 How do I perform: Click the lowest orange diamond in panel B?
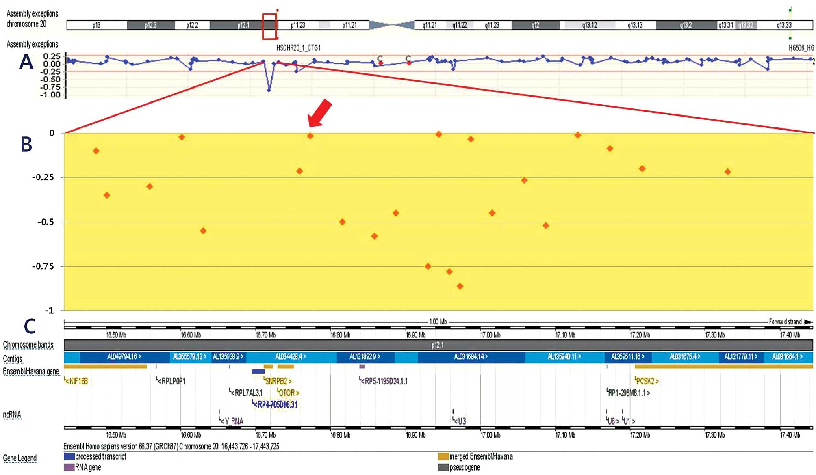click(x=460, y=286)
